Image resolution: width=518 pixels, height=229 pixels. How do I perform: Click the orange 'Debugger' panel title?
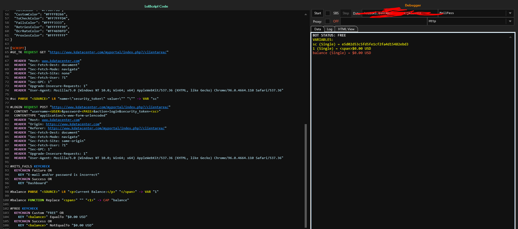413,5
